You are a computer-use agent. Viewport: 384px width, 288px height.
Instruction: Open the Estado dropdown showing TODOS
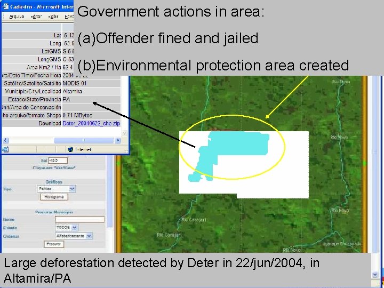tap(66, 228)
